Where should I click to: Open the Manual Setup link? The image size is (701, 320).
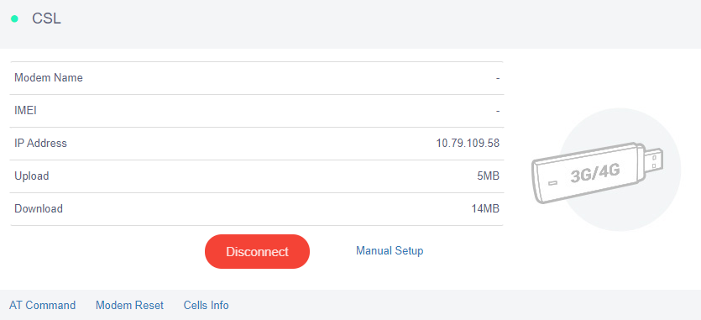(x=390, y=250)
